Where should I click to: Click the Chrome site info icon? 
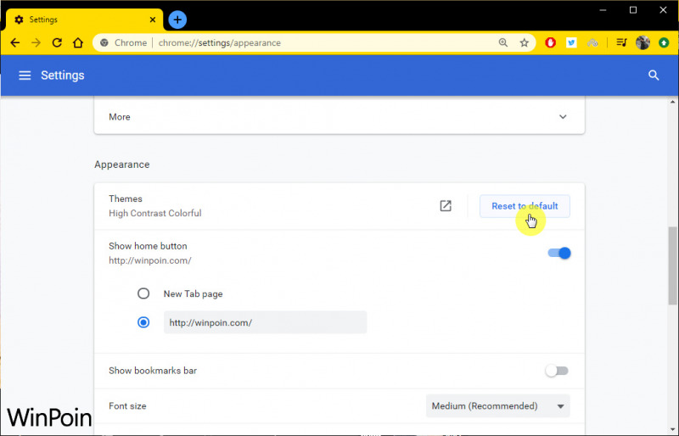[x=104, y=43]
